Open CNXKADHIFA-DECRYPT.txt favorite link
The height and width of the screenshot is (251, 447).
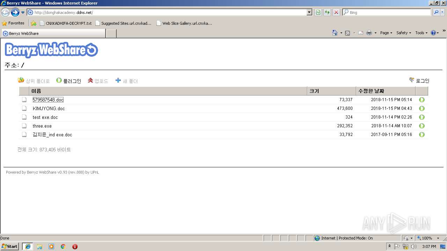(65, 23)
